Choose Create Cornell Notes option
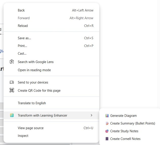This screenshot has height=145, width=160. (130, 139)
